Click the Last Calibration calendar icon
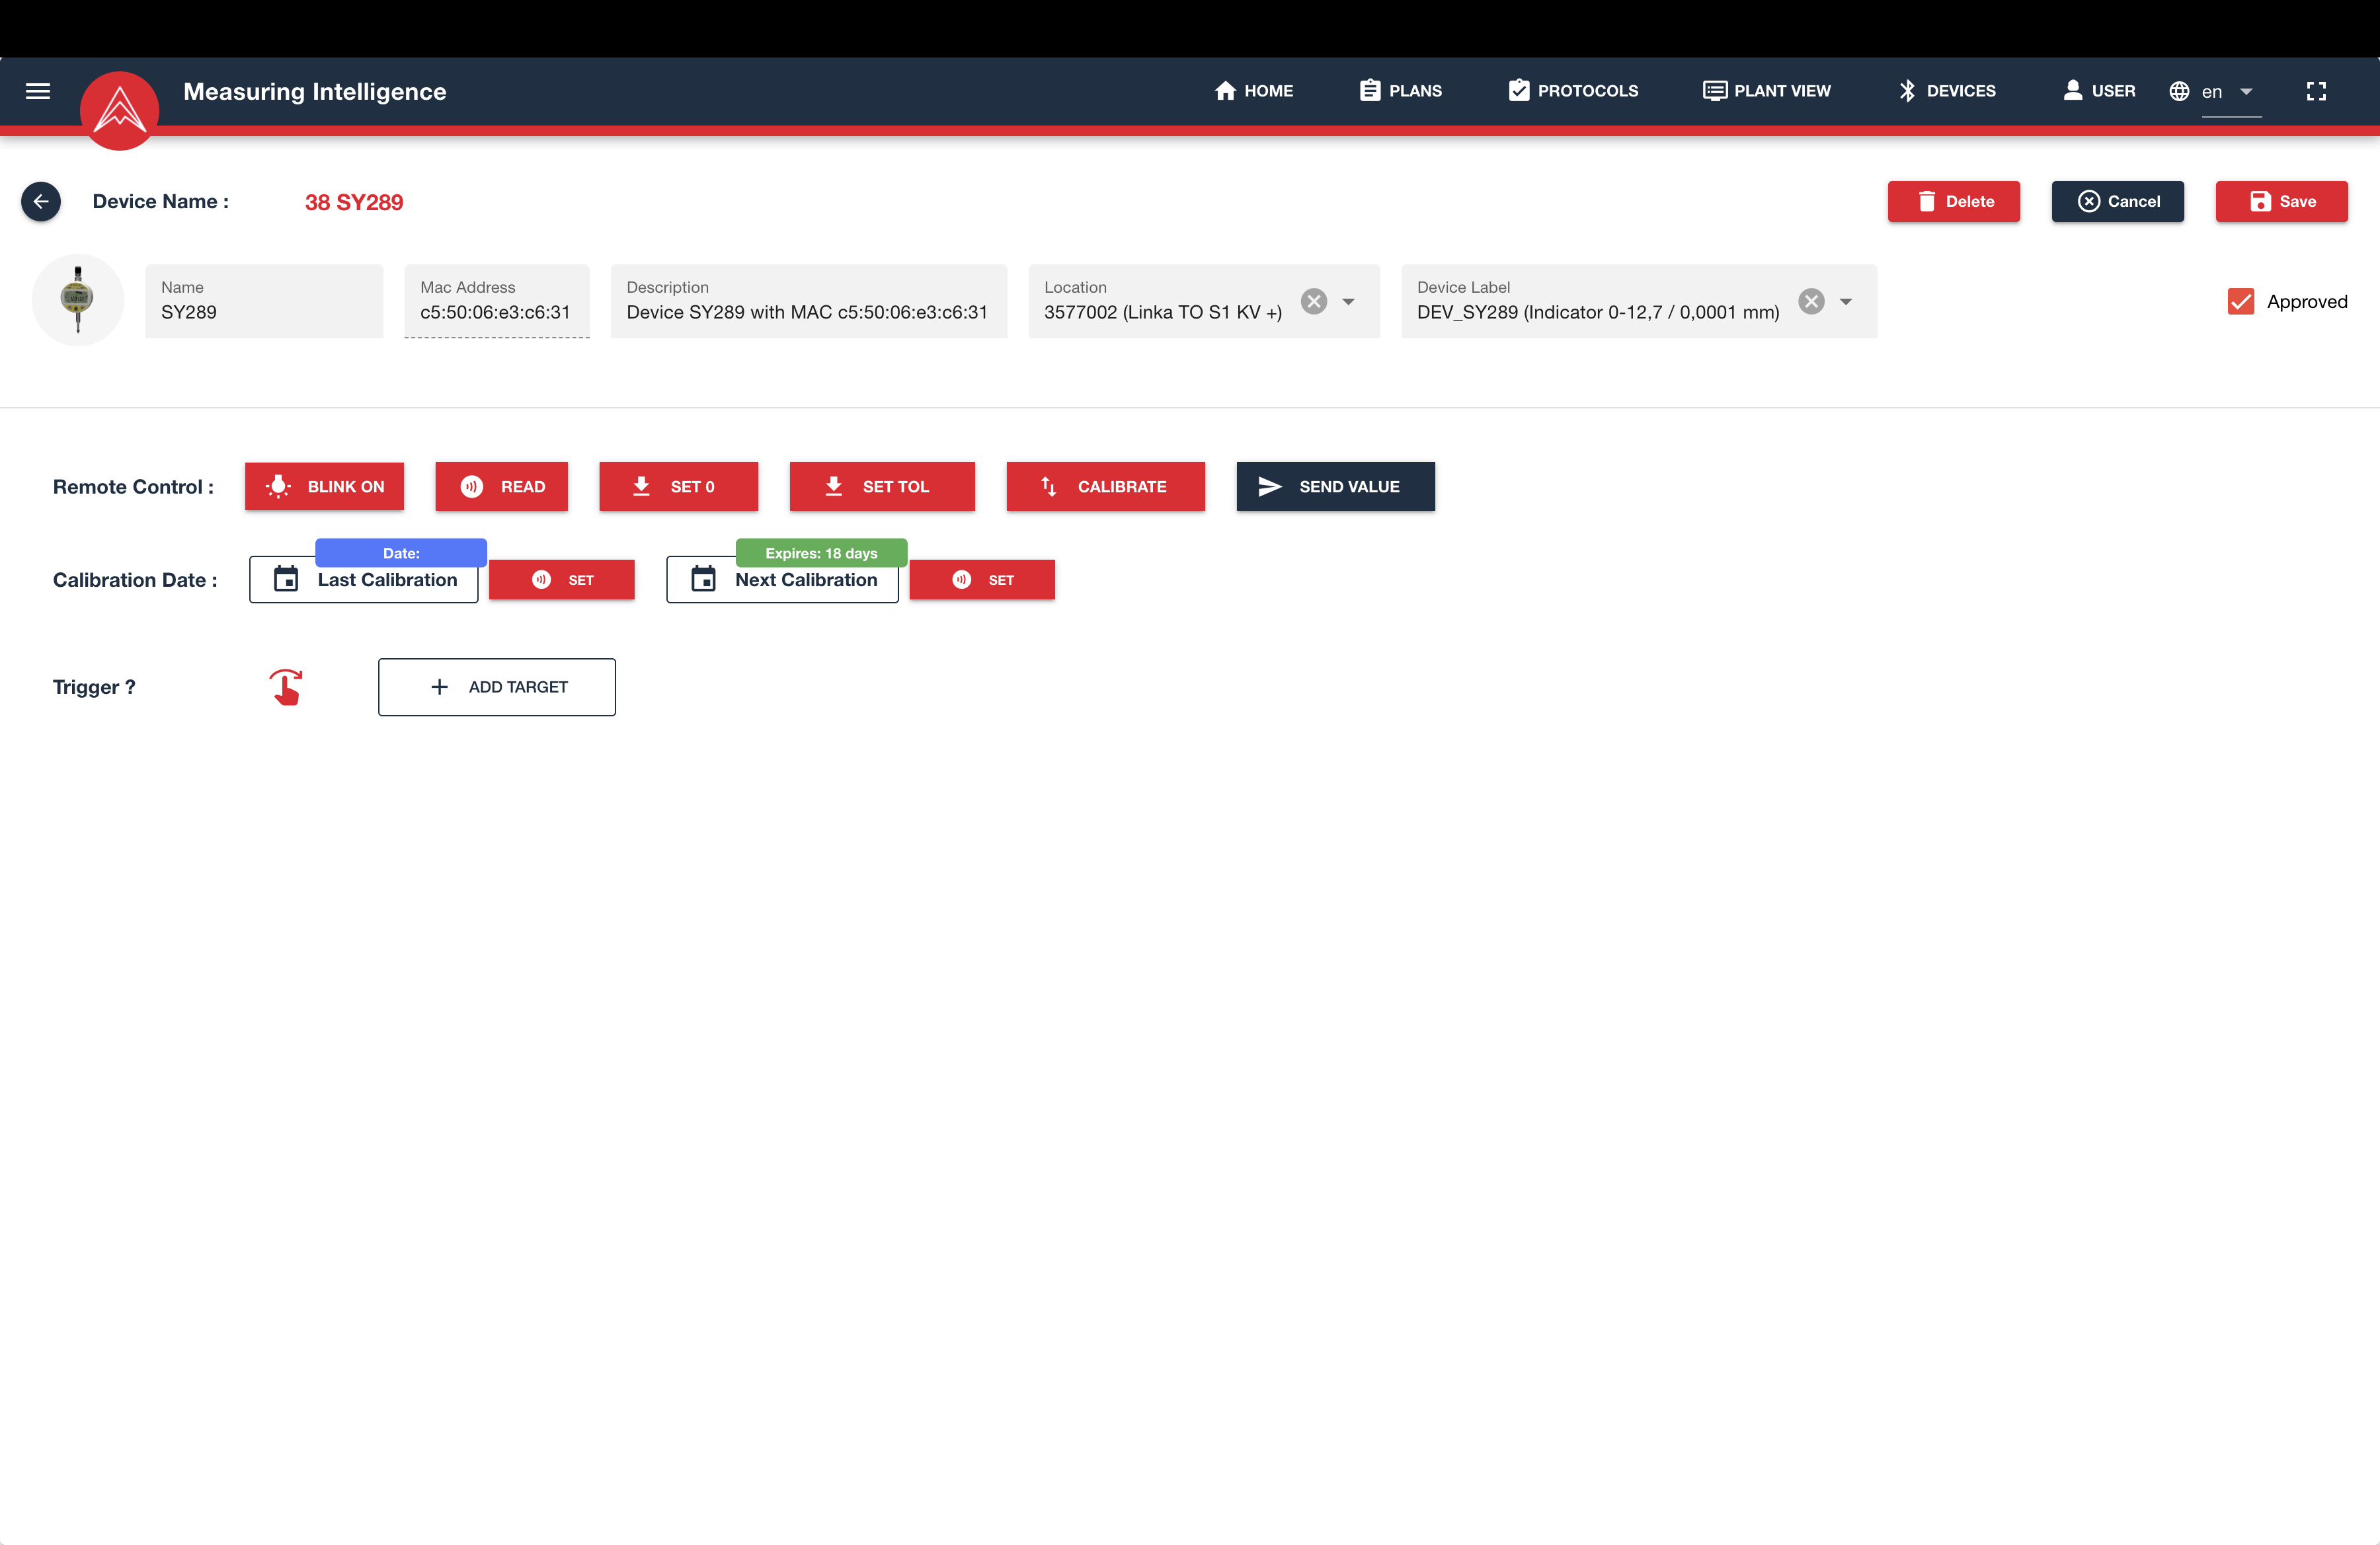The image size is (2380, 1545). click(284, 579)
